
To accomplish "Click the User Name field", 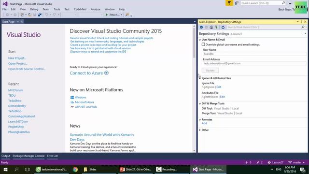I will click(x=254, y=54).
